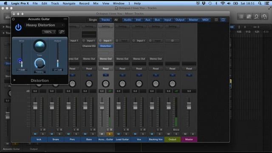The image size is (272, 153).
Task: Switch mixer to All view
Action: click(116, 20)
